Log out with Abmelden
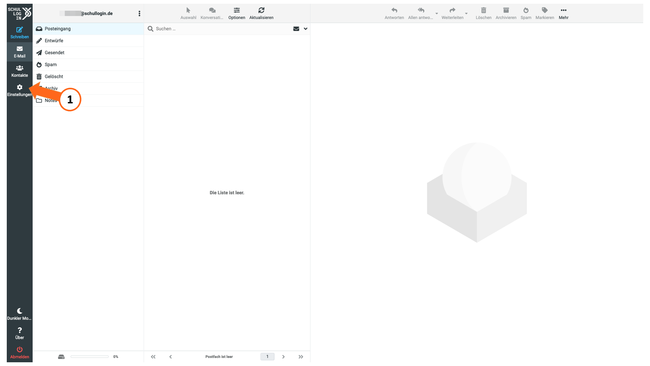 point(20,353)
